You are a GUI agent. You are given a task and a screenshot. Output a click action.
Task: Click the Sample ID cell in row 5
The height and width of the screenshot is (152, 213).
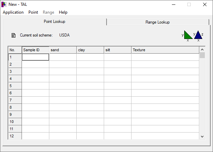(x=36, y=86)
